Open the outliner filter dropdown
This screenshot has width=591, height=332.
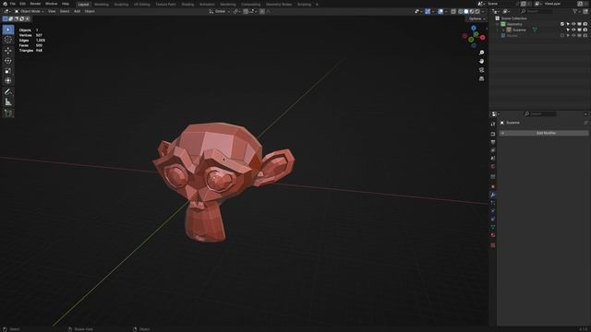pyautogui.click(x=576, y=11)
